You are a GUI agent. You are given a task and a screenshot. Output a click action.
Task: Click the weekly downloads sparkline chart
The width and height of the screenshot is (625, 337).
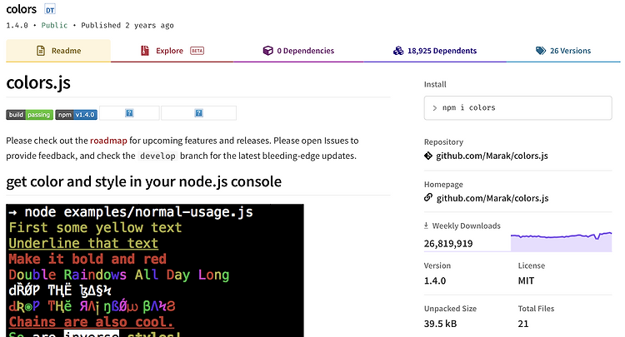point(561,241)
